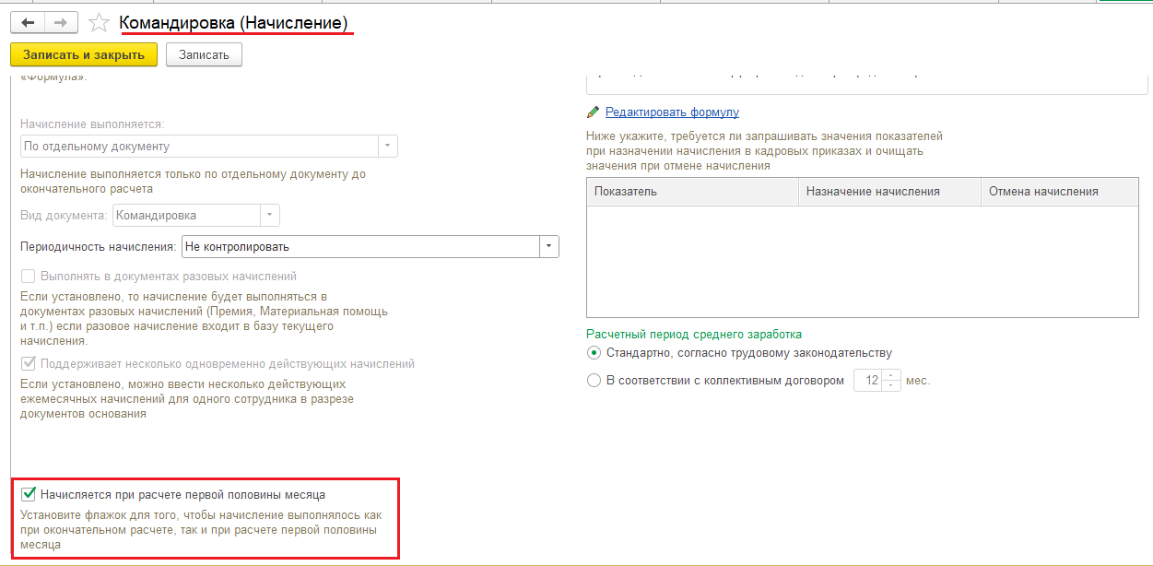Click the back navigation arrow
The height and width of the screenshot is (566, 1153).
[28, 22]
